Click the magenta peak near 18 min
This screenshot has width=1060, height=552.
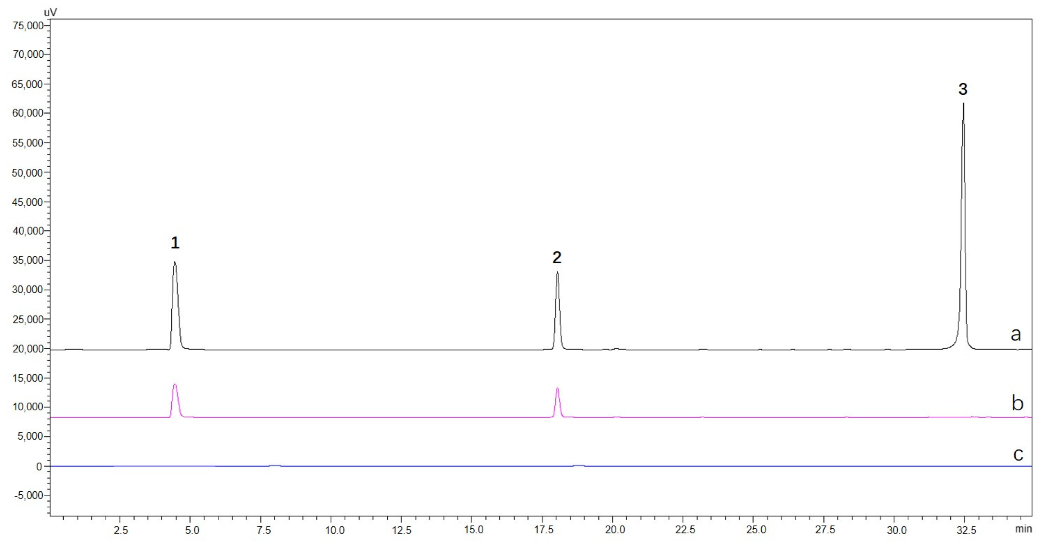(557, 389)
